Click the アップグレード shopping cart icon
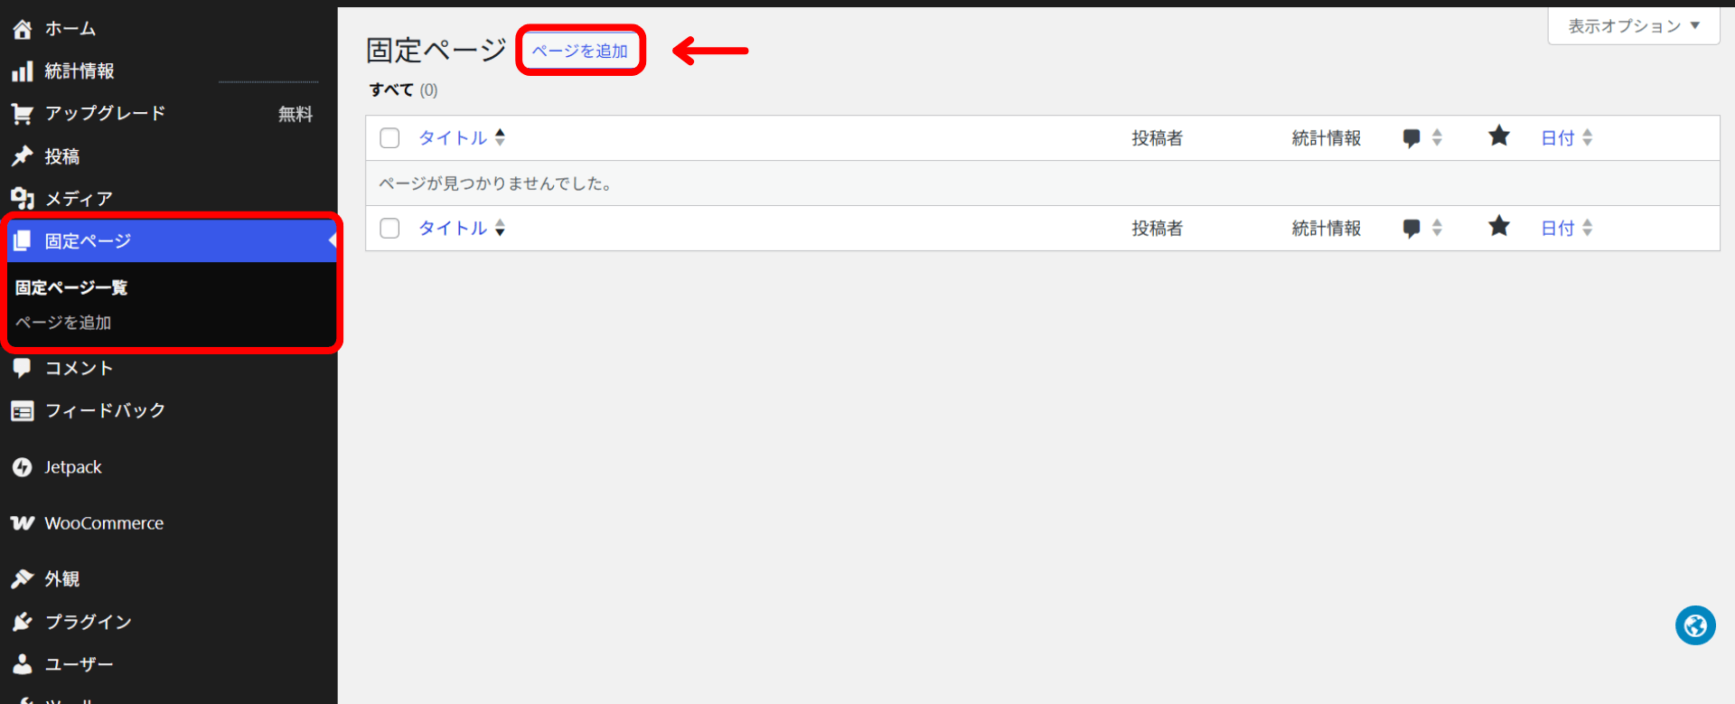This screenshot has width=1735, height=704. [x=23, y=114]
